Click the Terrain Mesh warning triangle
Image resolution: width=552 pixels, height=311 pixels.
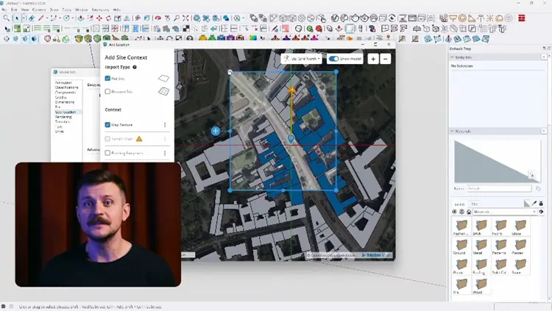click(x=139, y=139)
